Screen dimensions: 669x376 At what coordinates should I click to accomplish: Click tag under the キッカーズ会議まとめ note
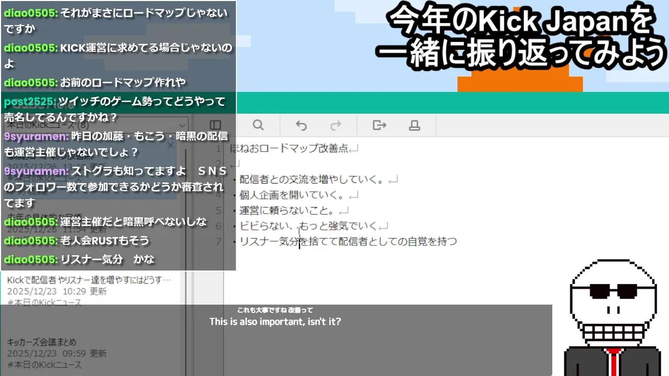[44, 365]
